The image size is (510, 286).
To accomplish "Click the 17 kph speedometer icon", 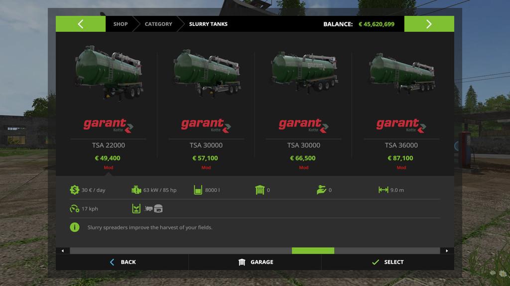I will click(x=75, y=209).
